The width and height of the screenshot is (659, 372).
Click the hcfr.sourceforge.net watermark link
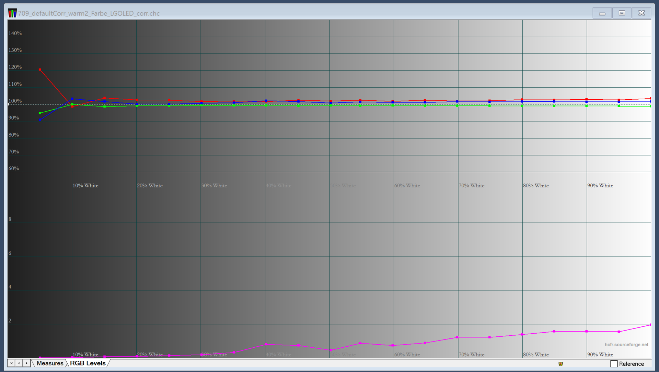click(626, 345)
